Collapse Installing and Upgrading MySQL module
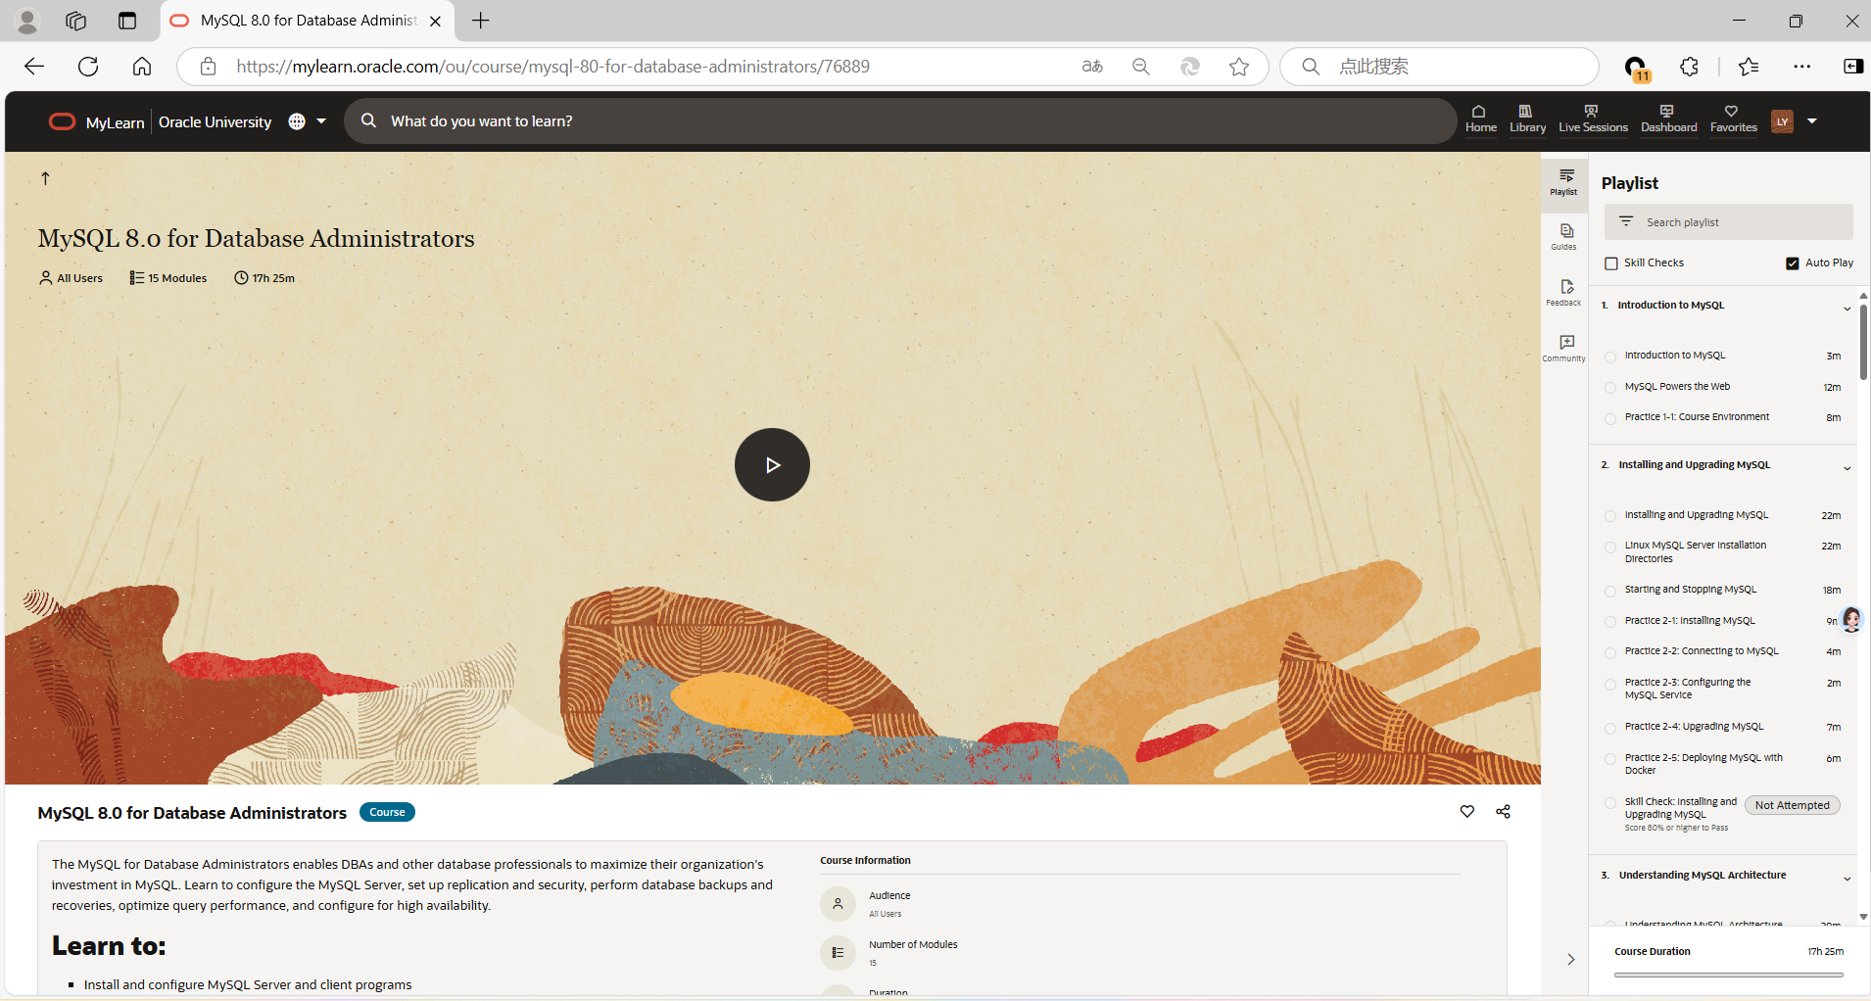Screen dimensions: 1871x1001 [x=1847, y=468]
